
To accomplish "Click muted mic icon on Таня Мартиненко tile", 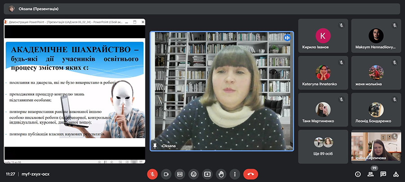I will pos(341,99).
